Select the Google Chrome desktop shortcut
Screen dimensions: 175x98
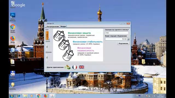(x=13, y=29)
